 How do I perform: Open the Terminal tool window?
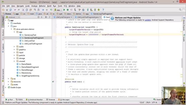[51, 99]
